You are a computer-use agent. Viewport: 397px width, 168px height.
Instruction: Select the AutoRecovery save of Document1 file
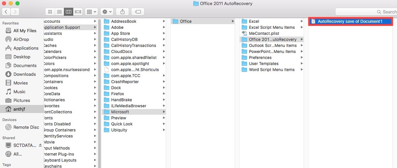(351, 21)
